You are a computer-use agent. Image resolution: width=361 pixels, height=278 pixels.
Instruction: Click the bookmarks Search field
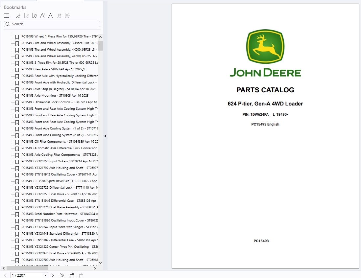(x=54, y=24)
